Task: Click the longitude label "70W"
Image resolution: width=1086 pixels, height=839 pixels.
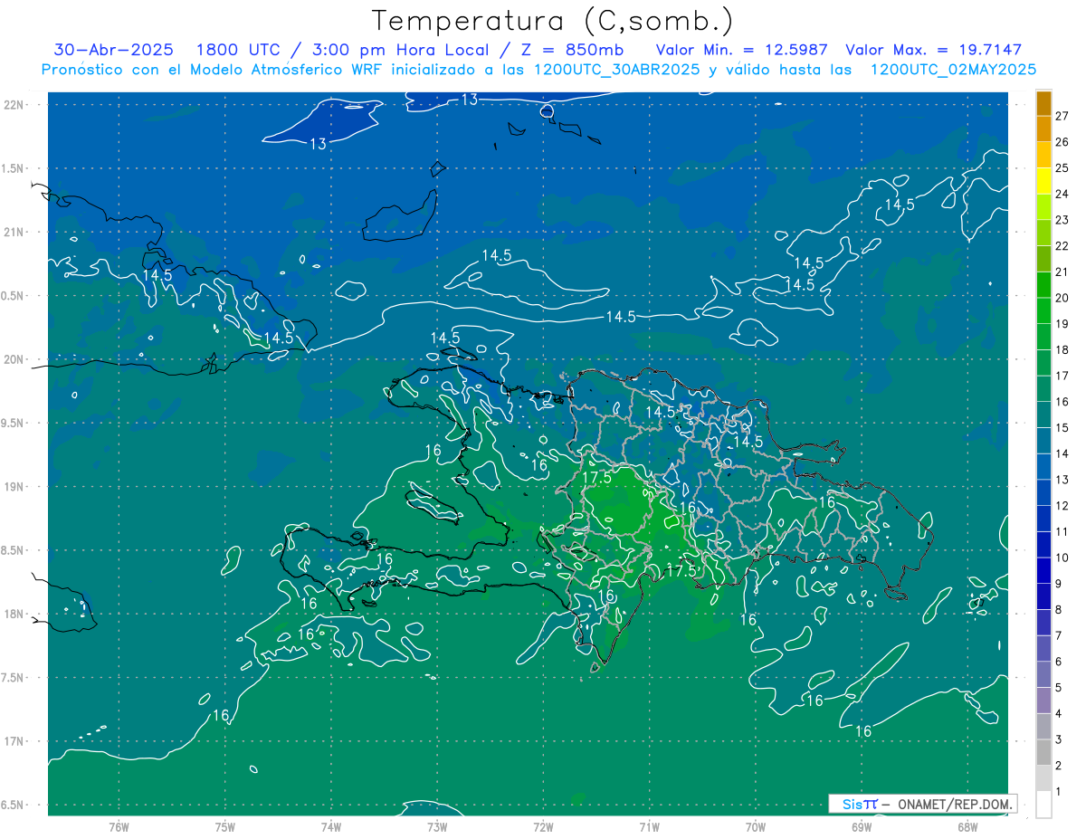Action: [755, 827]
